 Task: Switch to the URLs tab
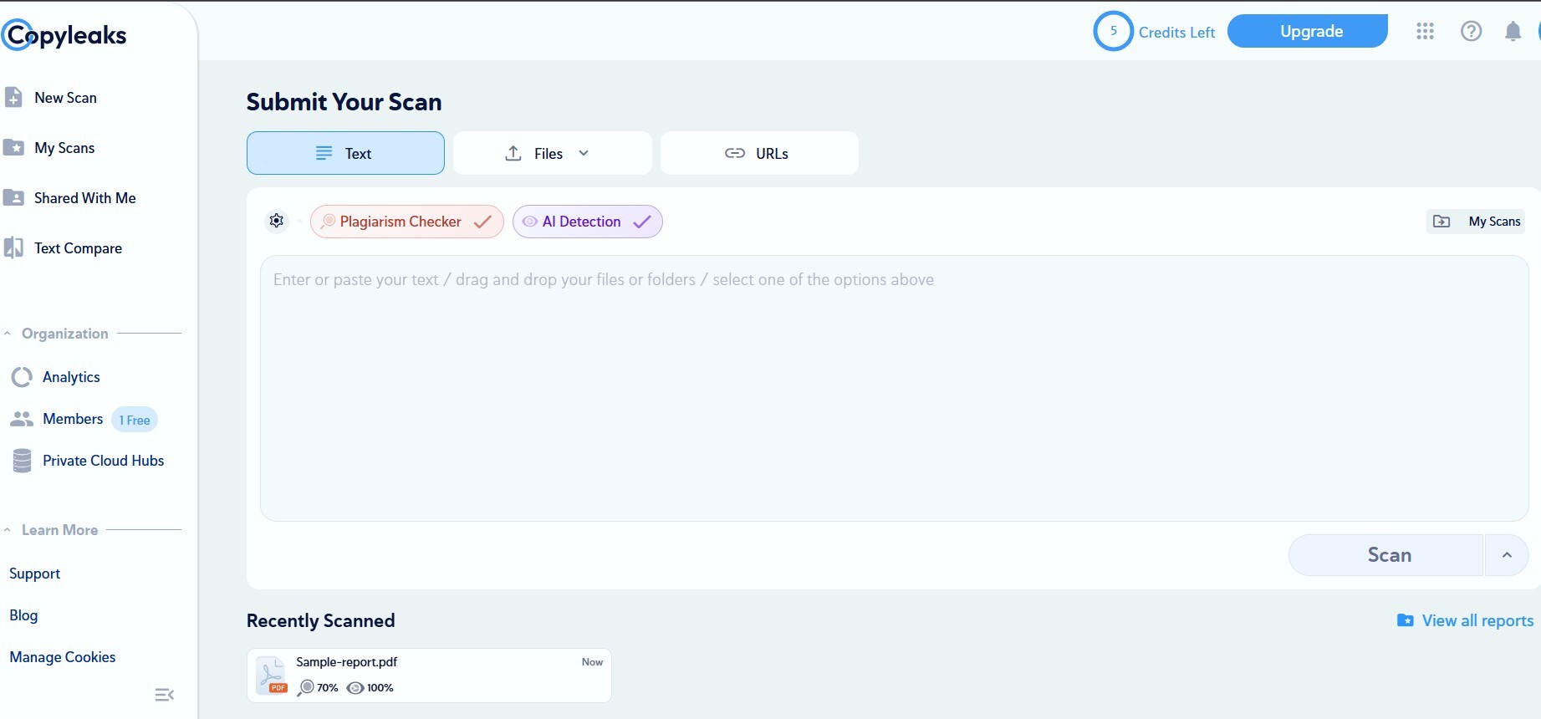(x=759, y=153)
